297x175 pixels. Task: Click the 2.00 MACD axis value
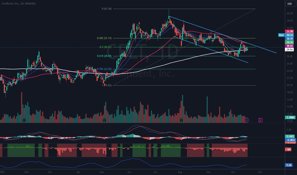coord(289,130)
